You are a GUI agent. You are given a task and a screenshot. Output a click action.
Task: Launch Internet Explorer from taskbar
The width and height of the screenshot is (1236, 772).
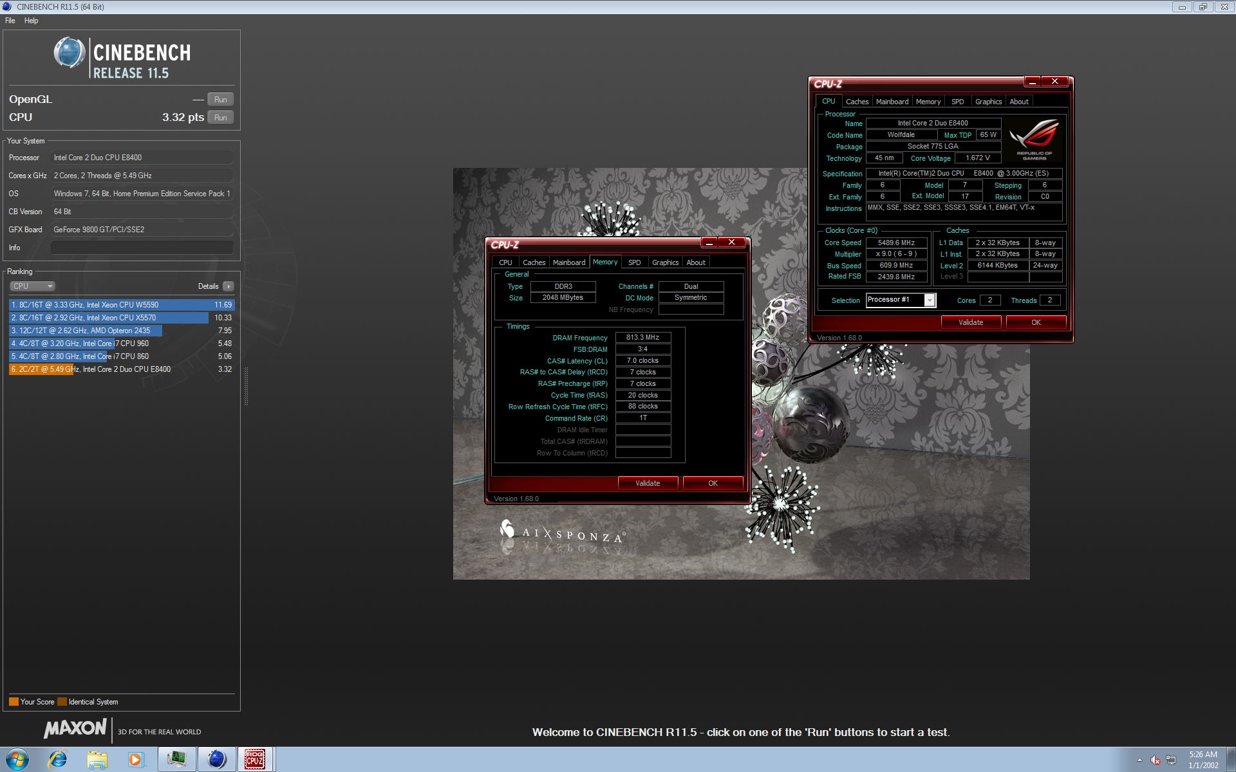[58, 760]
